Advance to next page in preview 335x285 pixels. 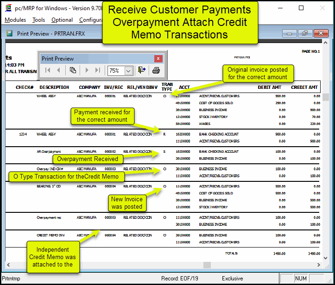click(86, 70)
